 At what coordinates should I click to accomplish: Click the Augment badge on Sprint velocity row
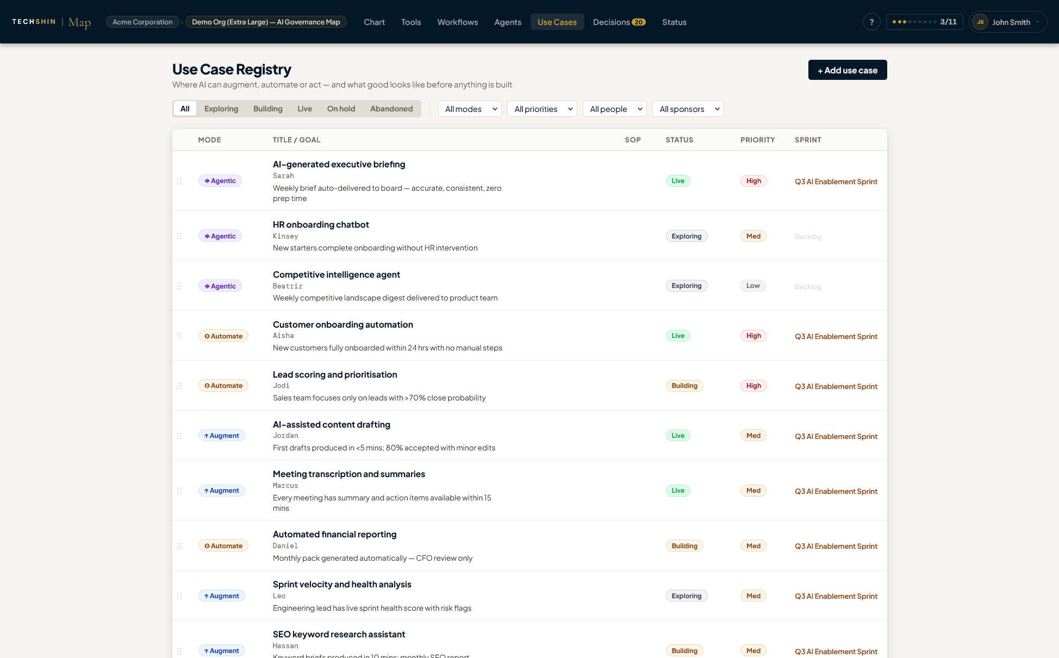click(x=222, y=596)
